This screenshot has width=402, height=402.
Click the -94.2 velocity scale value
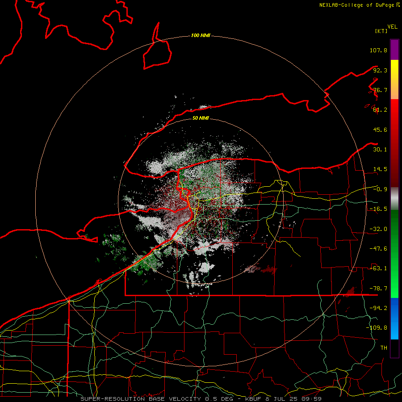[378, 308]
